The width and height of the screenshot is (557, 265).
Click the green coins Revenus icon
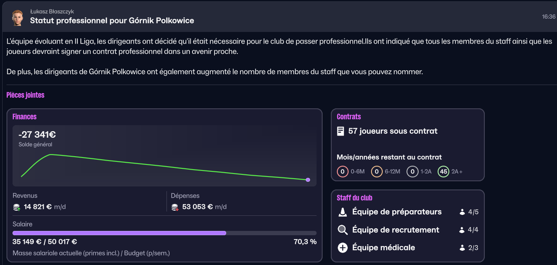pyautogui.click(x=17, y=207)
